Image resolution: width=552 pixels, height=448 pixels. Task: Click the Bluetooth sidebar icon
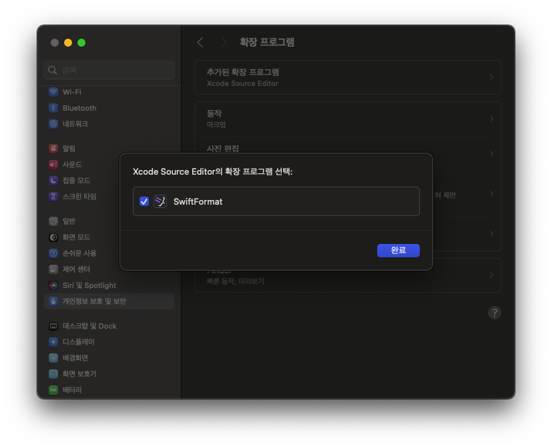tap(53, 108)
